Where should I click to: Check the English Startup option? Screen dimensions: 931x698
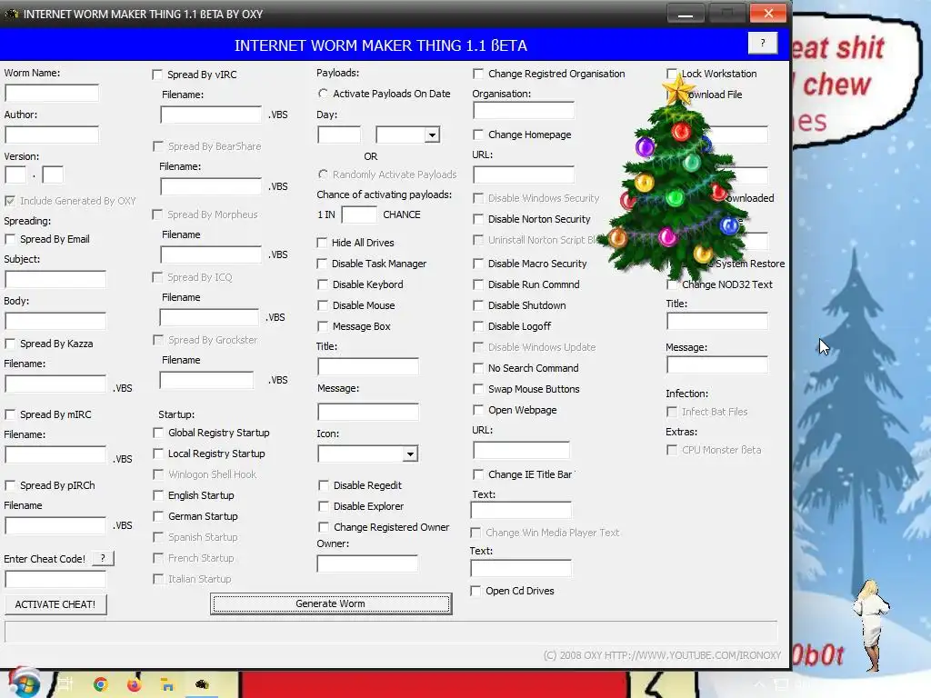pyautogui.click(x=158, y=495)
